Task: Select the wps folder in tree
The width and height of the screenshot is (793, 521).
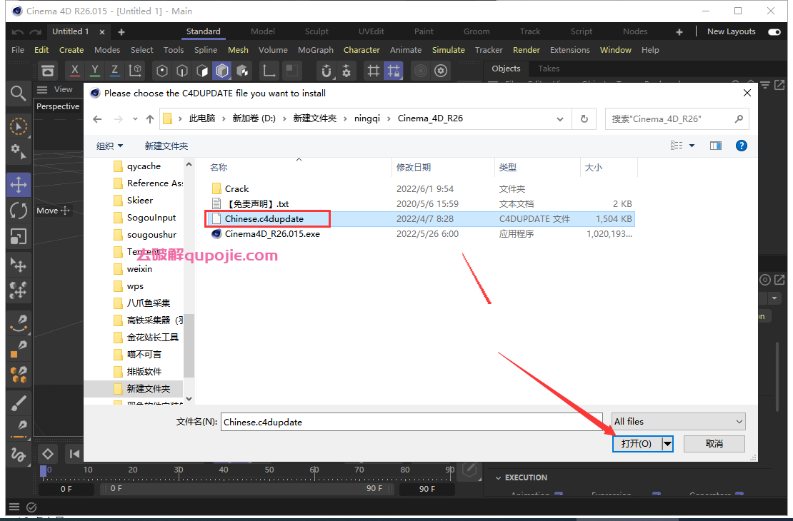Action: click(135, 286)
